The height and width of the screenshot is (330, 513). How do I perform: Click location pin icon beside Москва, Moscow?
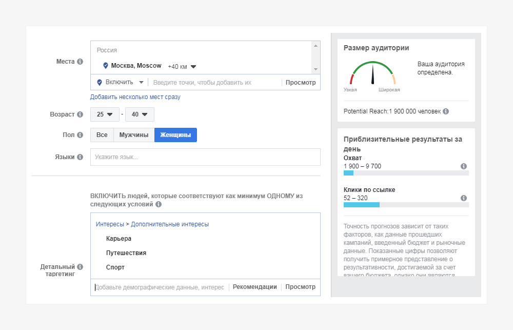(x=106, y=66)
